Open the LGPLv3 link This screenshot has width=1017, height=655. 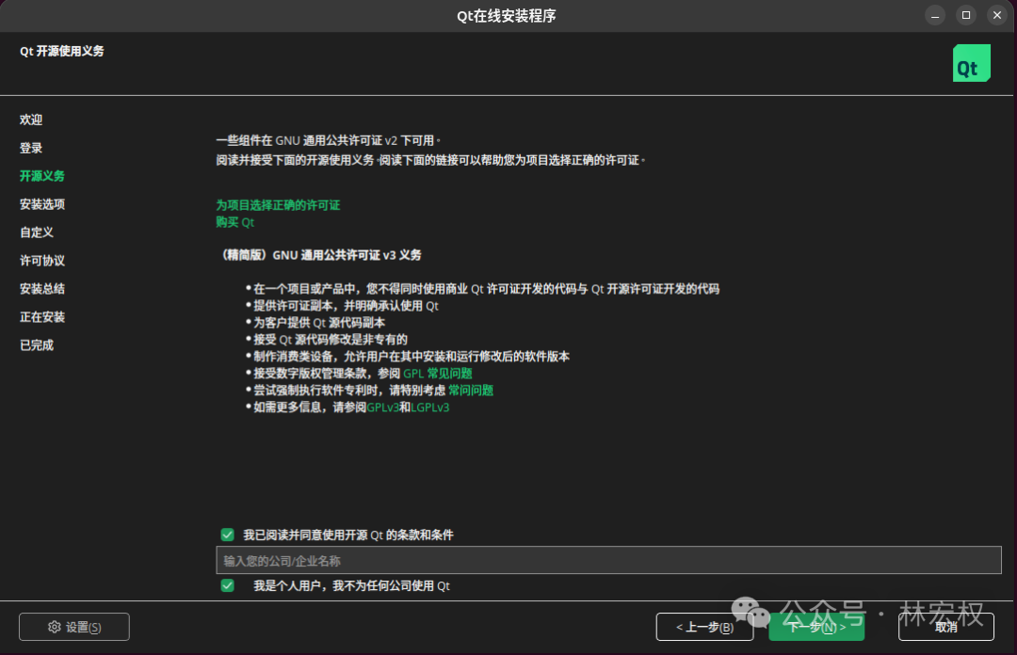coord(430,407)
